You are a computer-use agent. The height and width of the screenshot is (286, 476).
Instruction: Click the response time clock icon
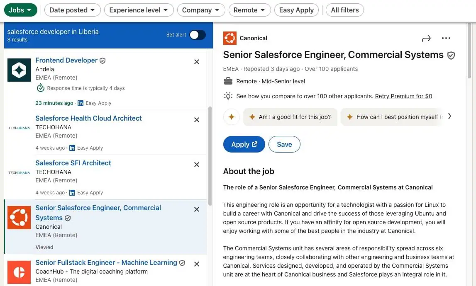coord(40,88)
